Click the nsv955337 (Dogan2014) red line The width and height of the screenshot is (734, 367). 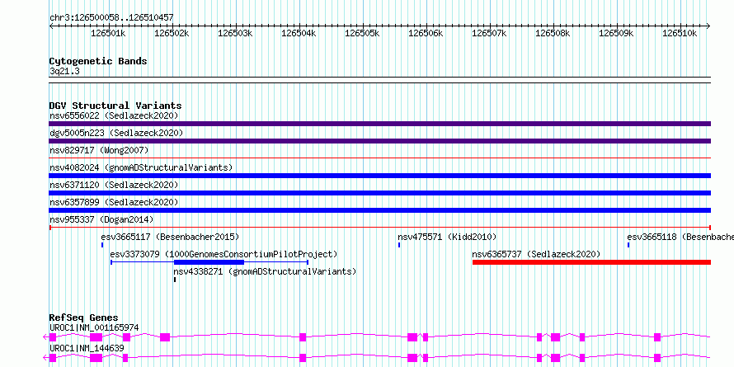pyautogui.click(x=379, y=228)
